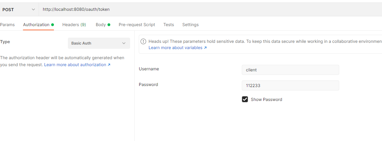This screenshot has width=382, height=141.
Task: Focus the Username field containing 'client'
Action: tap(290, 70)
